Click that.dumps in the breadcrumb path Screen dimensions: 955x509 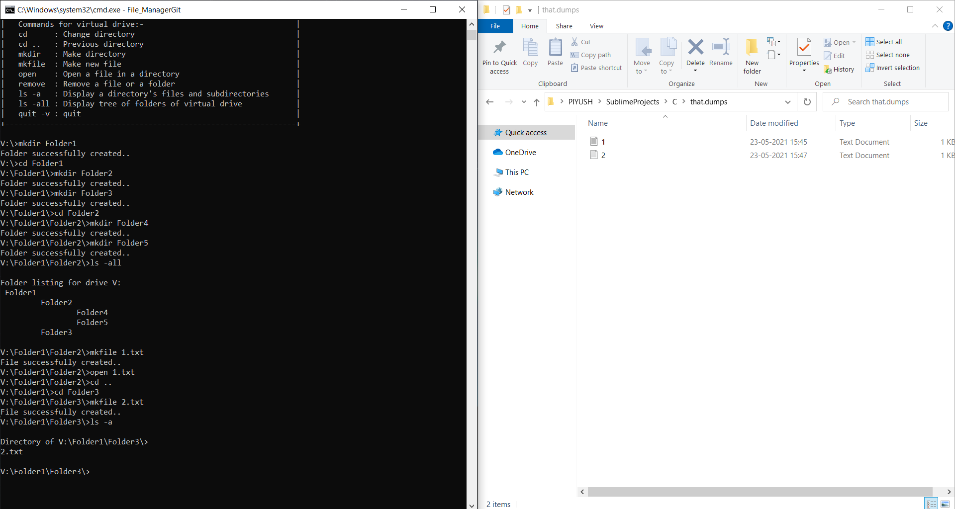click(x=708, y=102)
